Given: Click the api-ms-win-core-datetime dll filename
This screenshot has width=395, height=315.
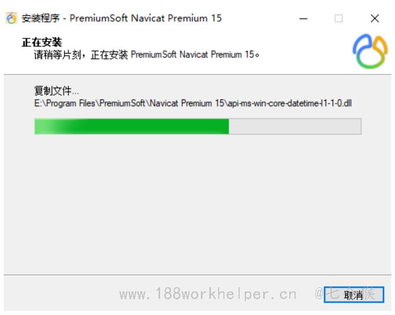Looking at the screenshot, I should click(x=289, y=103).
